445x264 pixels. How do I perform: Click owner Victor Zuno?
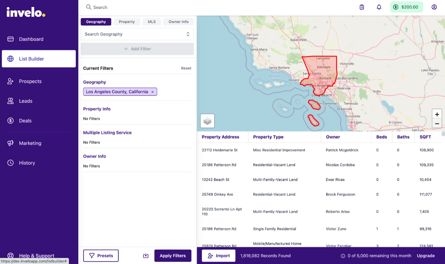pos(336,229)
